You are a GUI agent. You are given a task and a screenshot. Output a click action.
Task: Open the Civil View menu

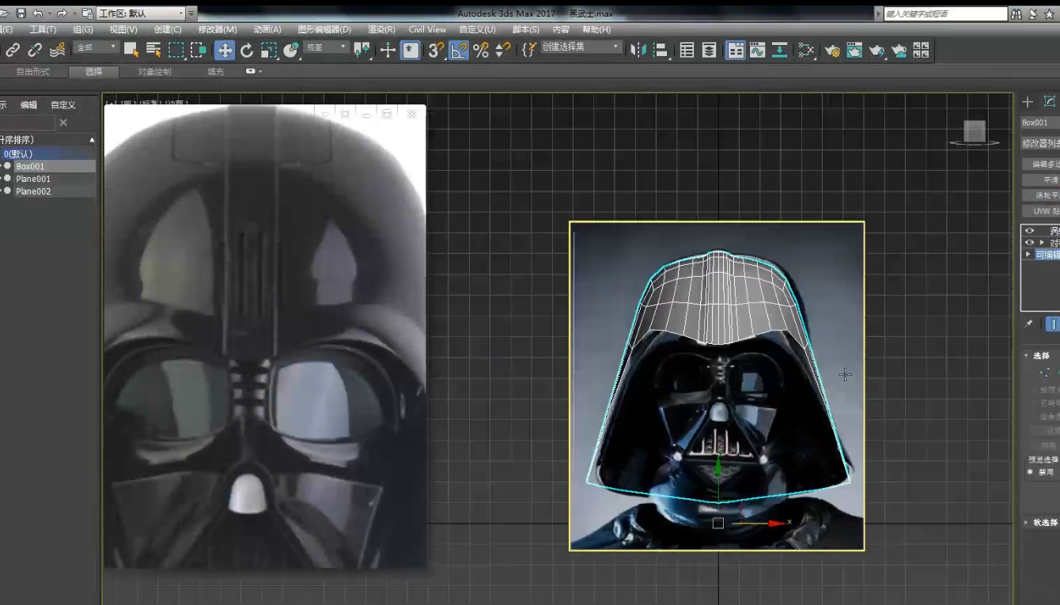pos(427,29)
